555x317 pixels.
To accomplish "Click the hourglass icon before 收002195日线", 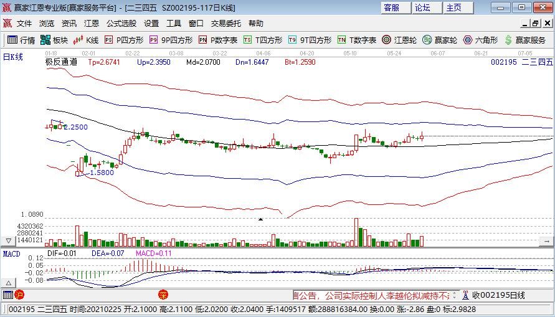I will (x=466, y=295).
